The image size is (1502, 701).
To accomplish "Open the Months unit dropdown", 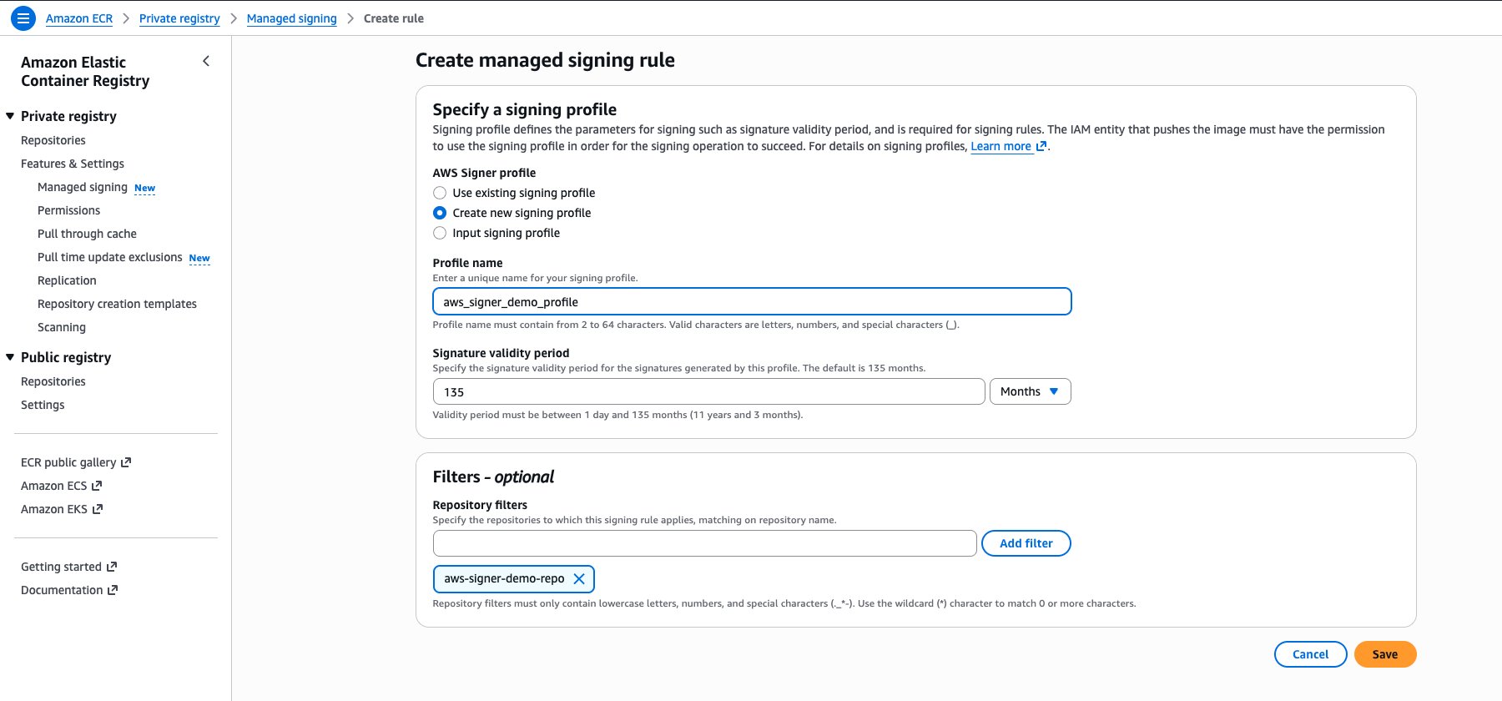I will [1030, 391].
